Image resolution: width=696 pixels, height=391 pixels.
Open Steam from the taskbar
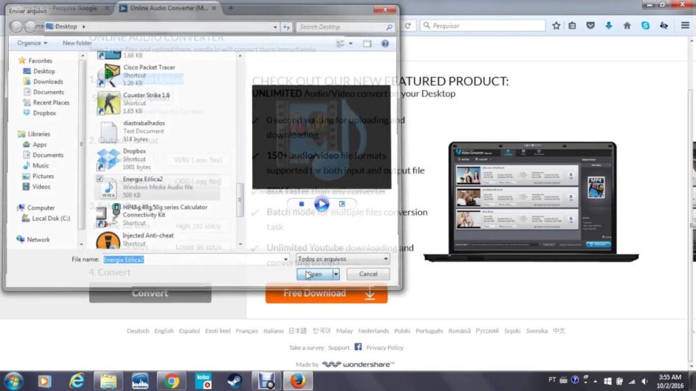(234, 381)
